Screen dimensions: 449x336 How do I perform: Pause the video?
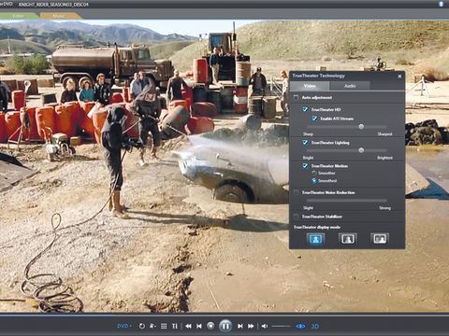pyautogui.click(x=225, y=326)
